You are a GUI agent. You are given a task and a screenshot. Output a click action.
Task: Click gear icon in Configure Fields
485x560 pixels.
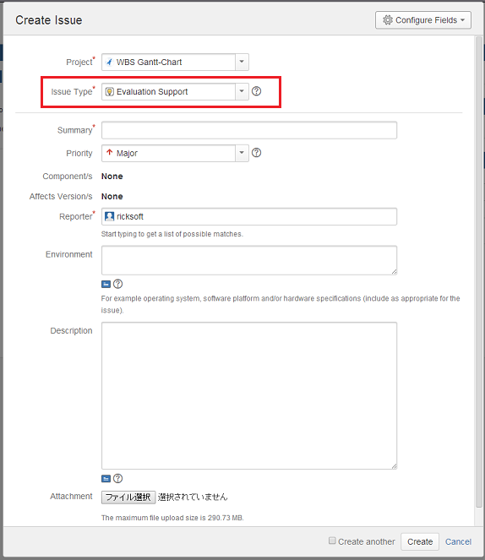tap(388, 20)
